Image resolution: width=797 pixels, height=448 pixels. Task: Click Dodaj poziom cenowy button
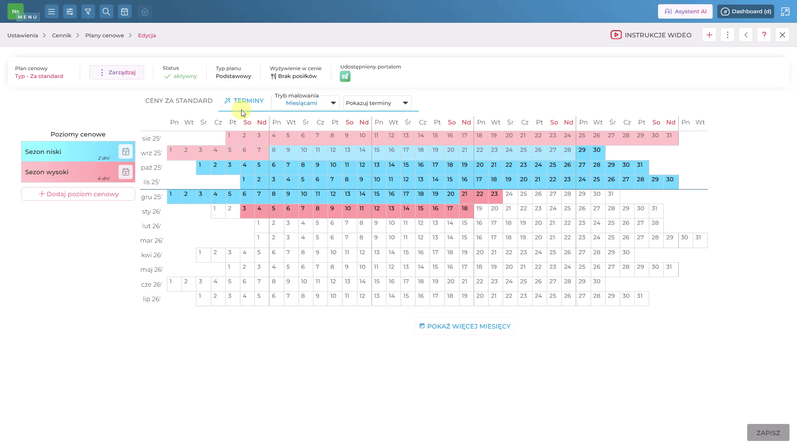[78, 194]
